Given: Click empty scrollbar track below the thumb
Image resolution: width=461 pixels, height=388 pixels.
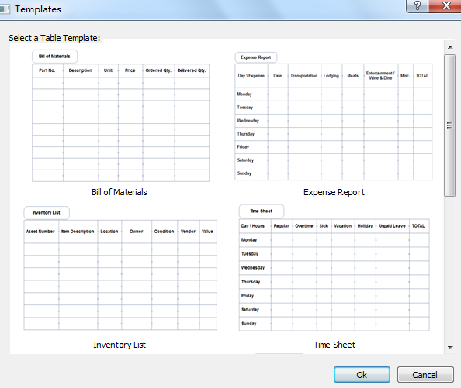Looking at the screenshot, I should [449, 270].
